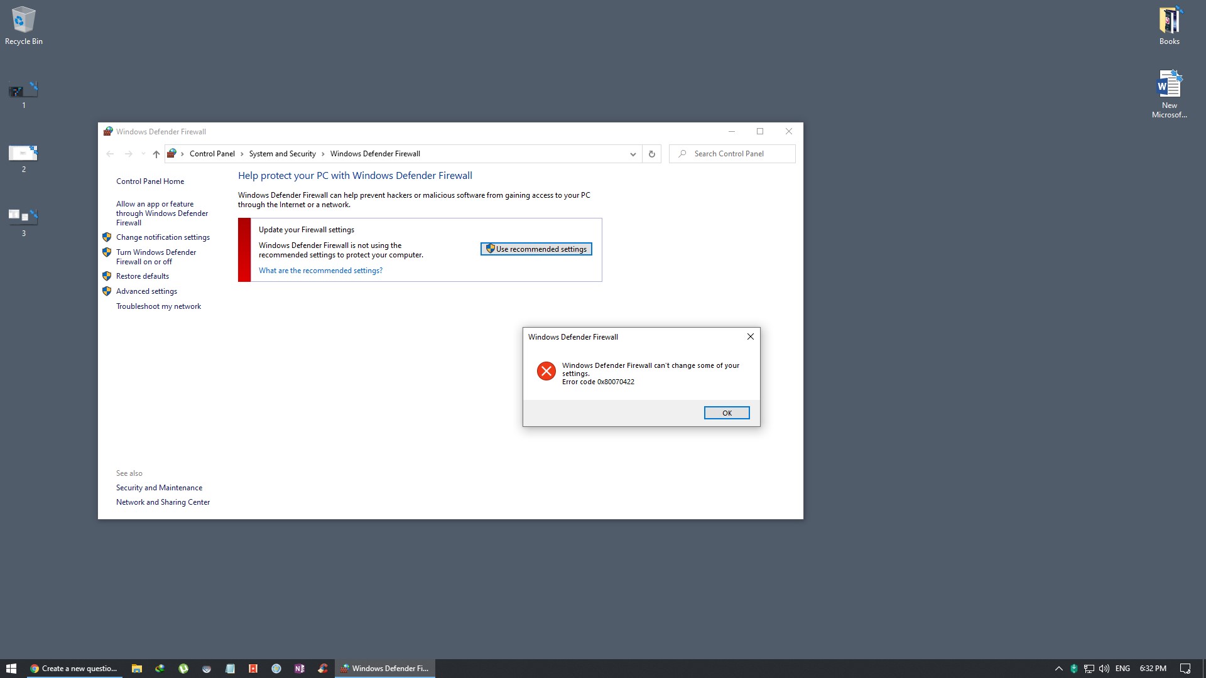
Task: Maximize the Windows Defender Firewall window
Action: pos(760,131)
